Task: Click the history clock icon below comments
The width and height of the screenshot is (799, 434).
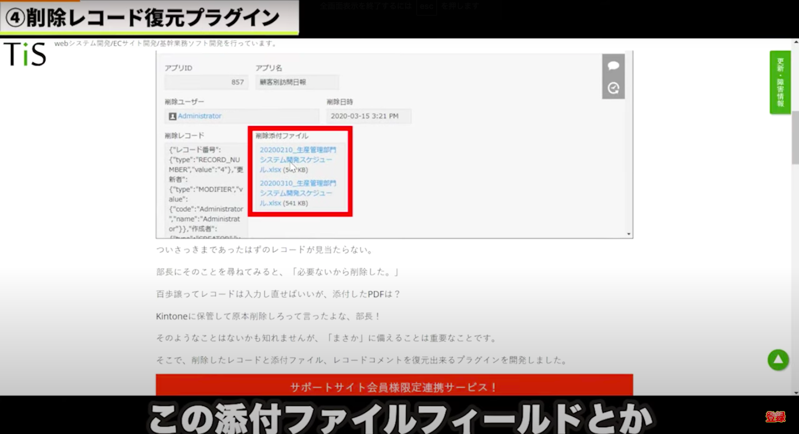Action: pyautogui.click(x=613, y=88)
